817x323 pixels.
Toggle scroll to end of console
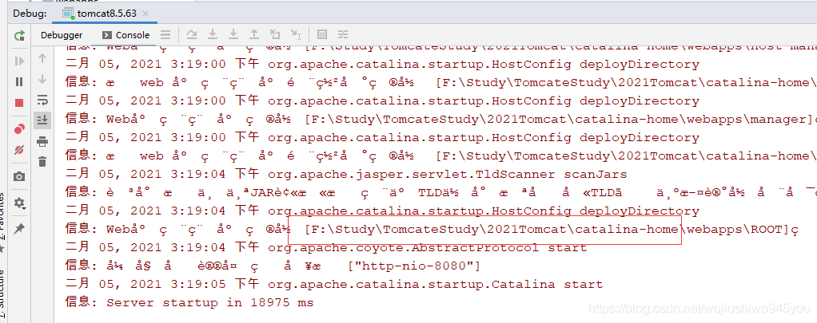(42, 120)
